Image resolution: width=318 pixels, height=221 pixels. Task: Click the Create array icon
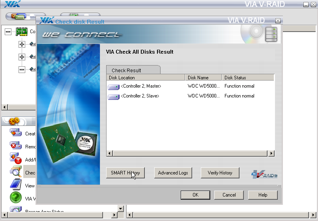(16, 133)
